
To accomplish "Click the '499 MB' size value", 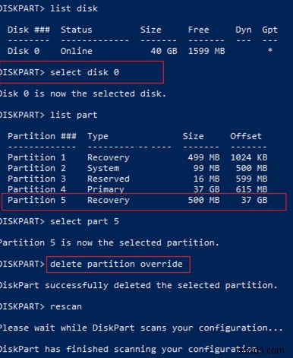I will coord(203,157).
